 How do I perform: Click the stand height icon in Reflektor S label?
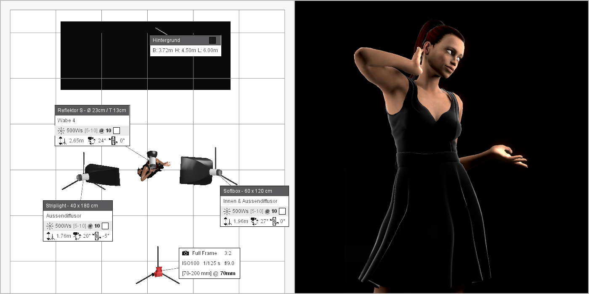[x=61, y=141]
